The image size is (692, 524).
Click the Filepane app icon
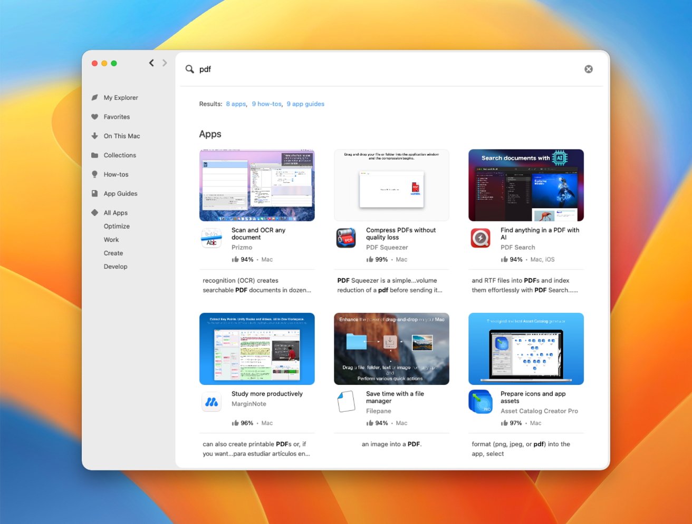pos(346,402)
